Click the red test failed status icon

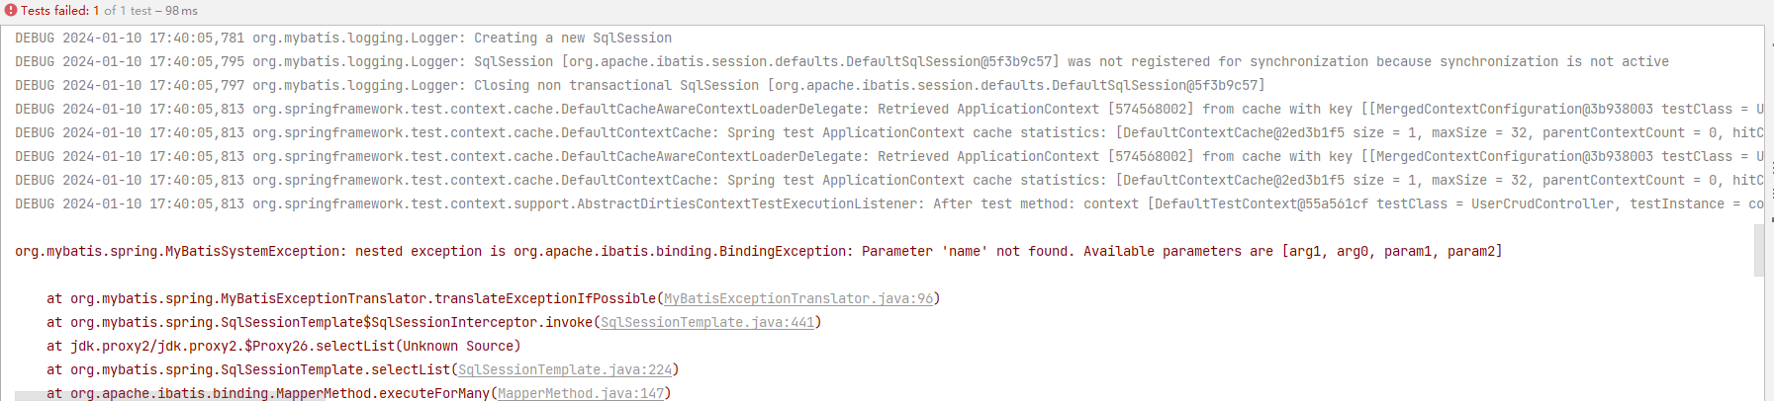coord(11,11)
